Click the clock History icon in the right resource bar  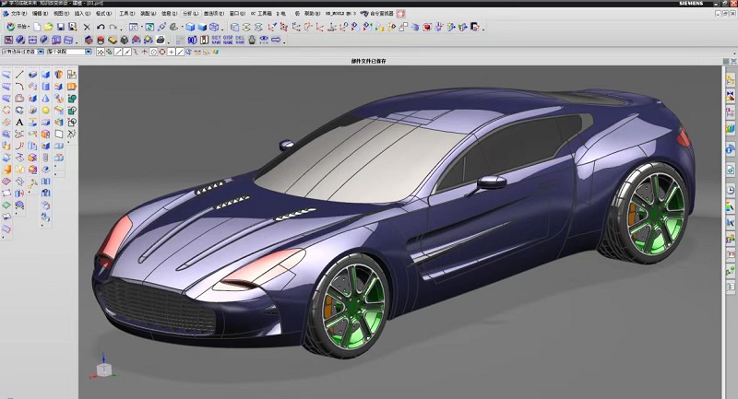[x=730, y=191]
